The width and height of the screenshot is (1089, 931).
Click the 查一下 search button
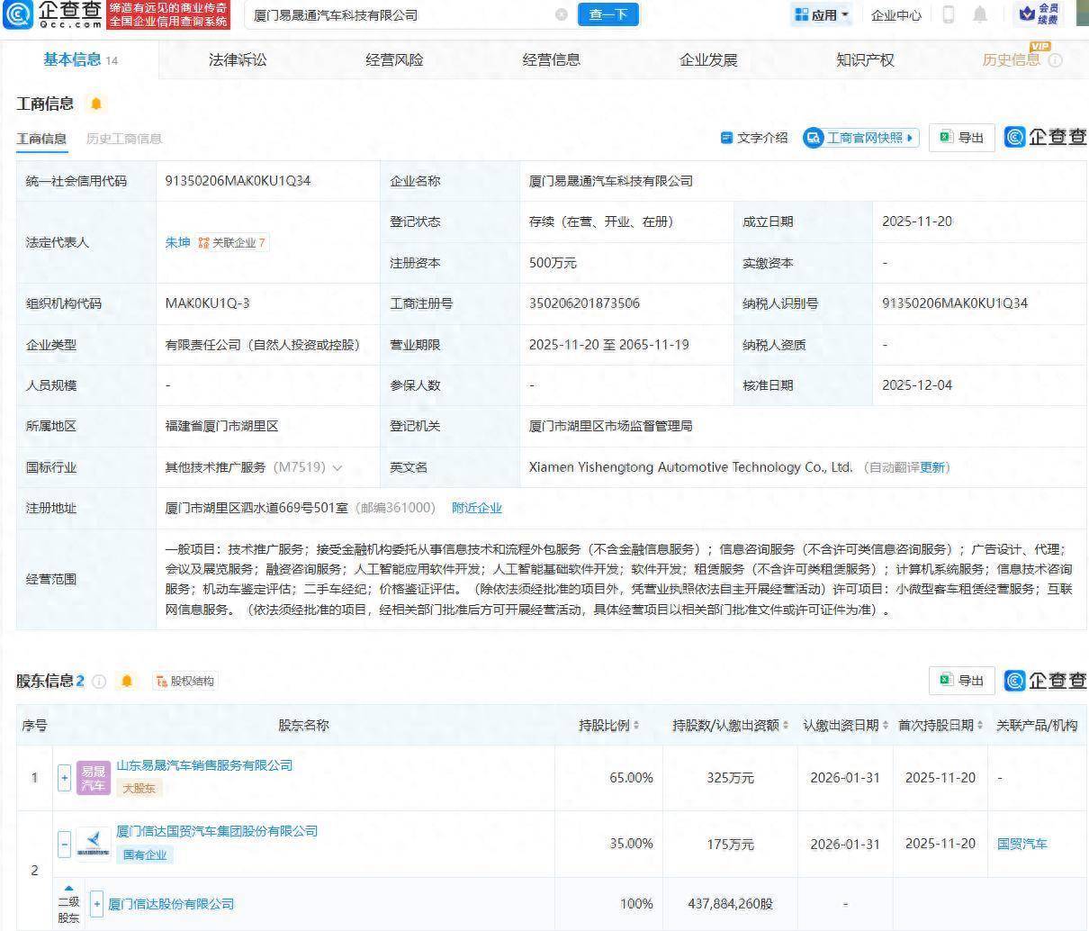coord(608,14)
